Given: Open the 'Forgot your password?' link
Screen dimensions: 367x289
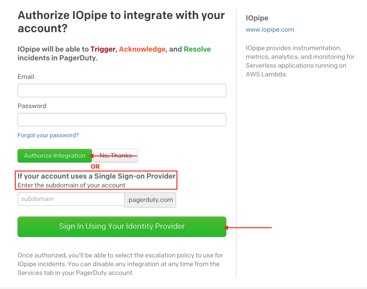Looking at the screenshot, I should point(48,135).
